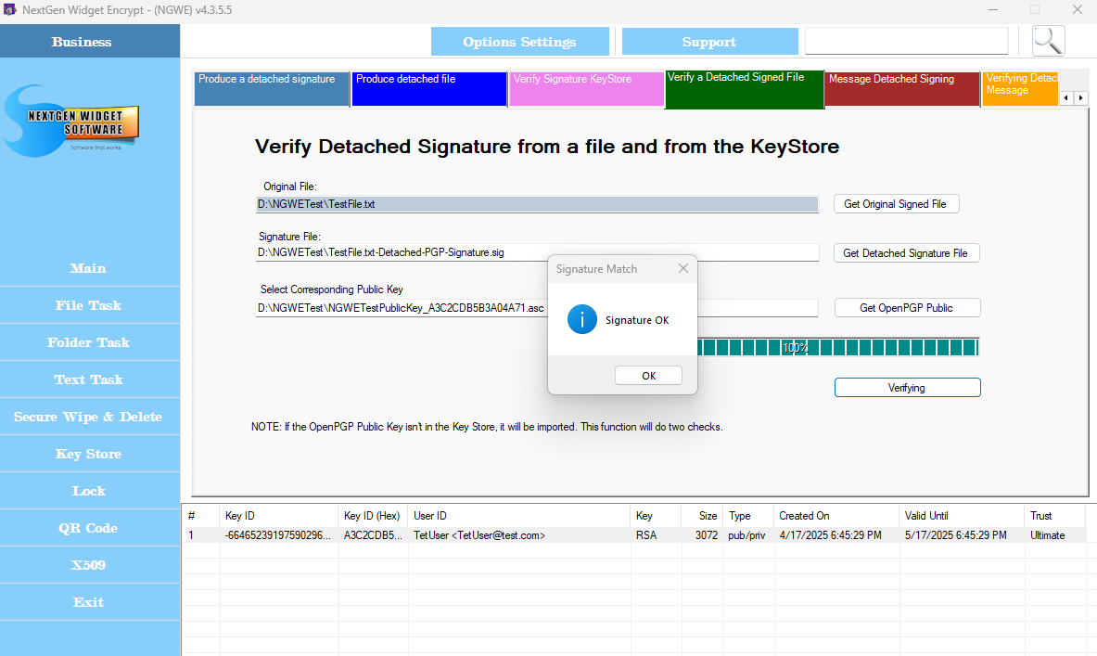The width and height of the screenshot is (1097, 656).
Task: Click the Verifying button
Action: click(x=907, y=388)
